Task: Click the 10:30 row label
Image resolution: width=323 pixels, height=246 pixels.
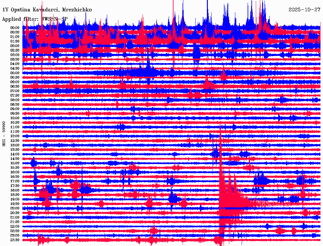Action: [15, 123]
